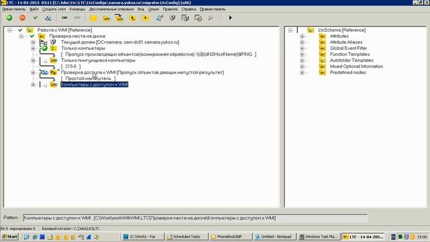Click the yellow folder with play triangle icon

click(146, 18)
